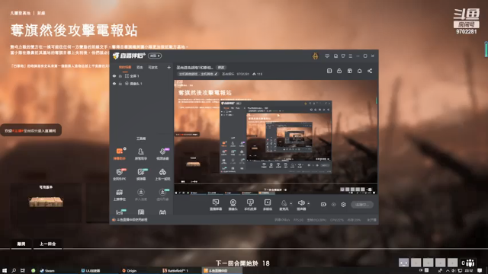Open the Windows Start menu
Image resolution: width=488 pixels, height=274 pixels.
(x=5, y=271)
